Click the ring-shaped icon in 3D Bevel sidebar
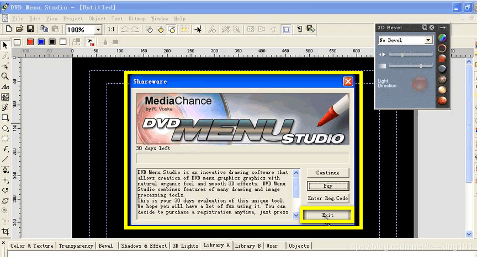 click(442, 48)
